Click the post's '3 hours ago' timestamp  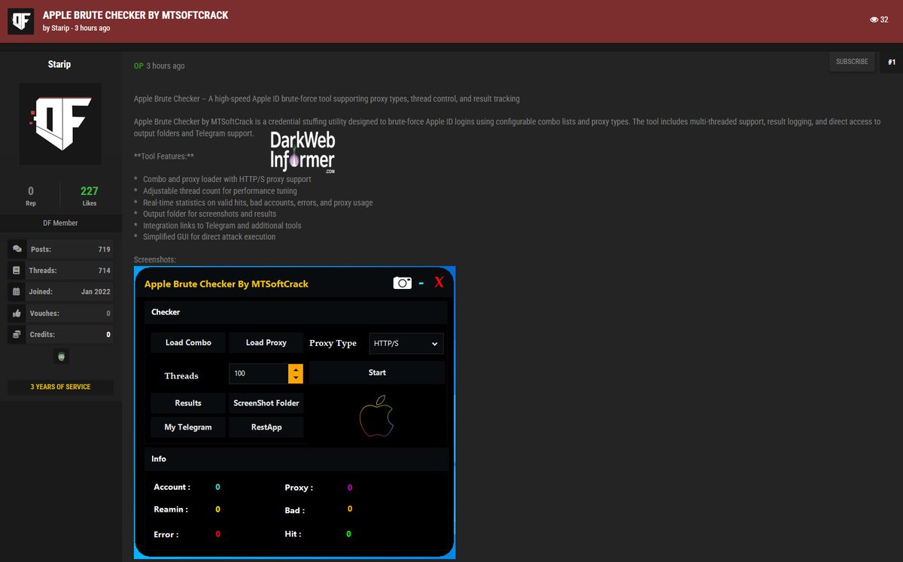tap(166, 66)
